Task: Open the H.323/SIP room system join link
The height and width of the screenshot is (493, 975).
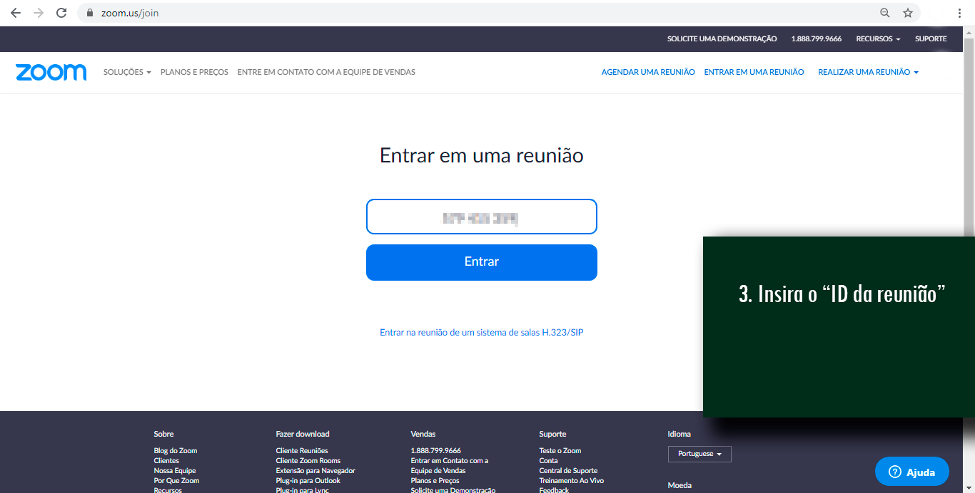Action: point(482,333)
